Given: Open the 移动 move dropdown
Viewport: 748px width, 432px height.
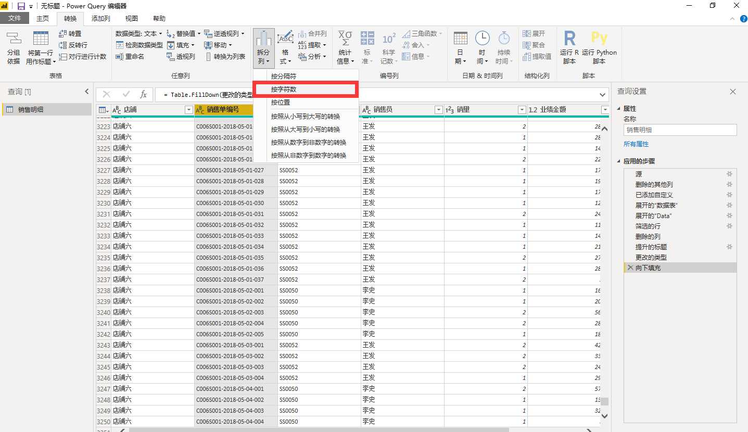Looking at the screenshot, I should tap(218, 45).
